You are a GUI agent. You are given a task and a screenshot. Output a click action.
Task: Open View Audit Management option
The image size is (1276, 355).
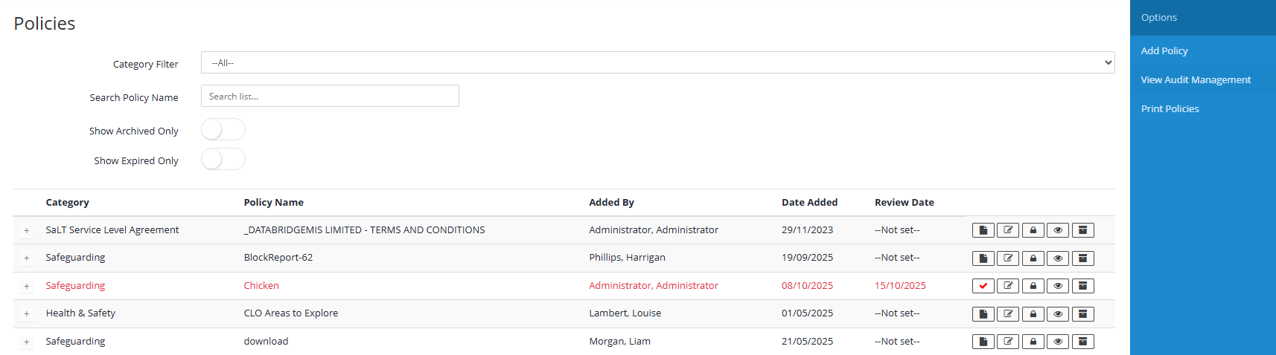1195,79
